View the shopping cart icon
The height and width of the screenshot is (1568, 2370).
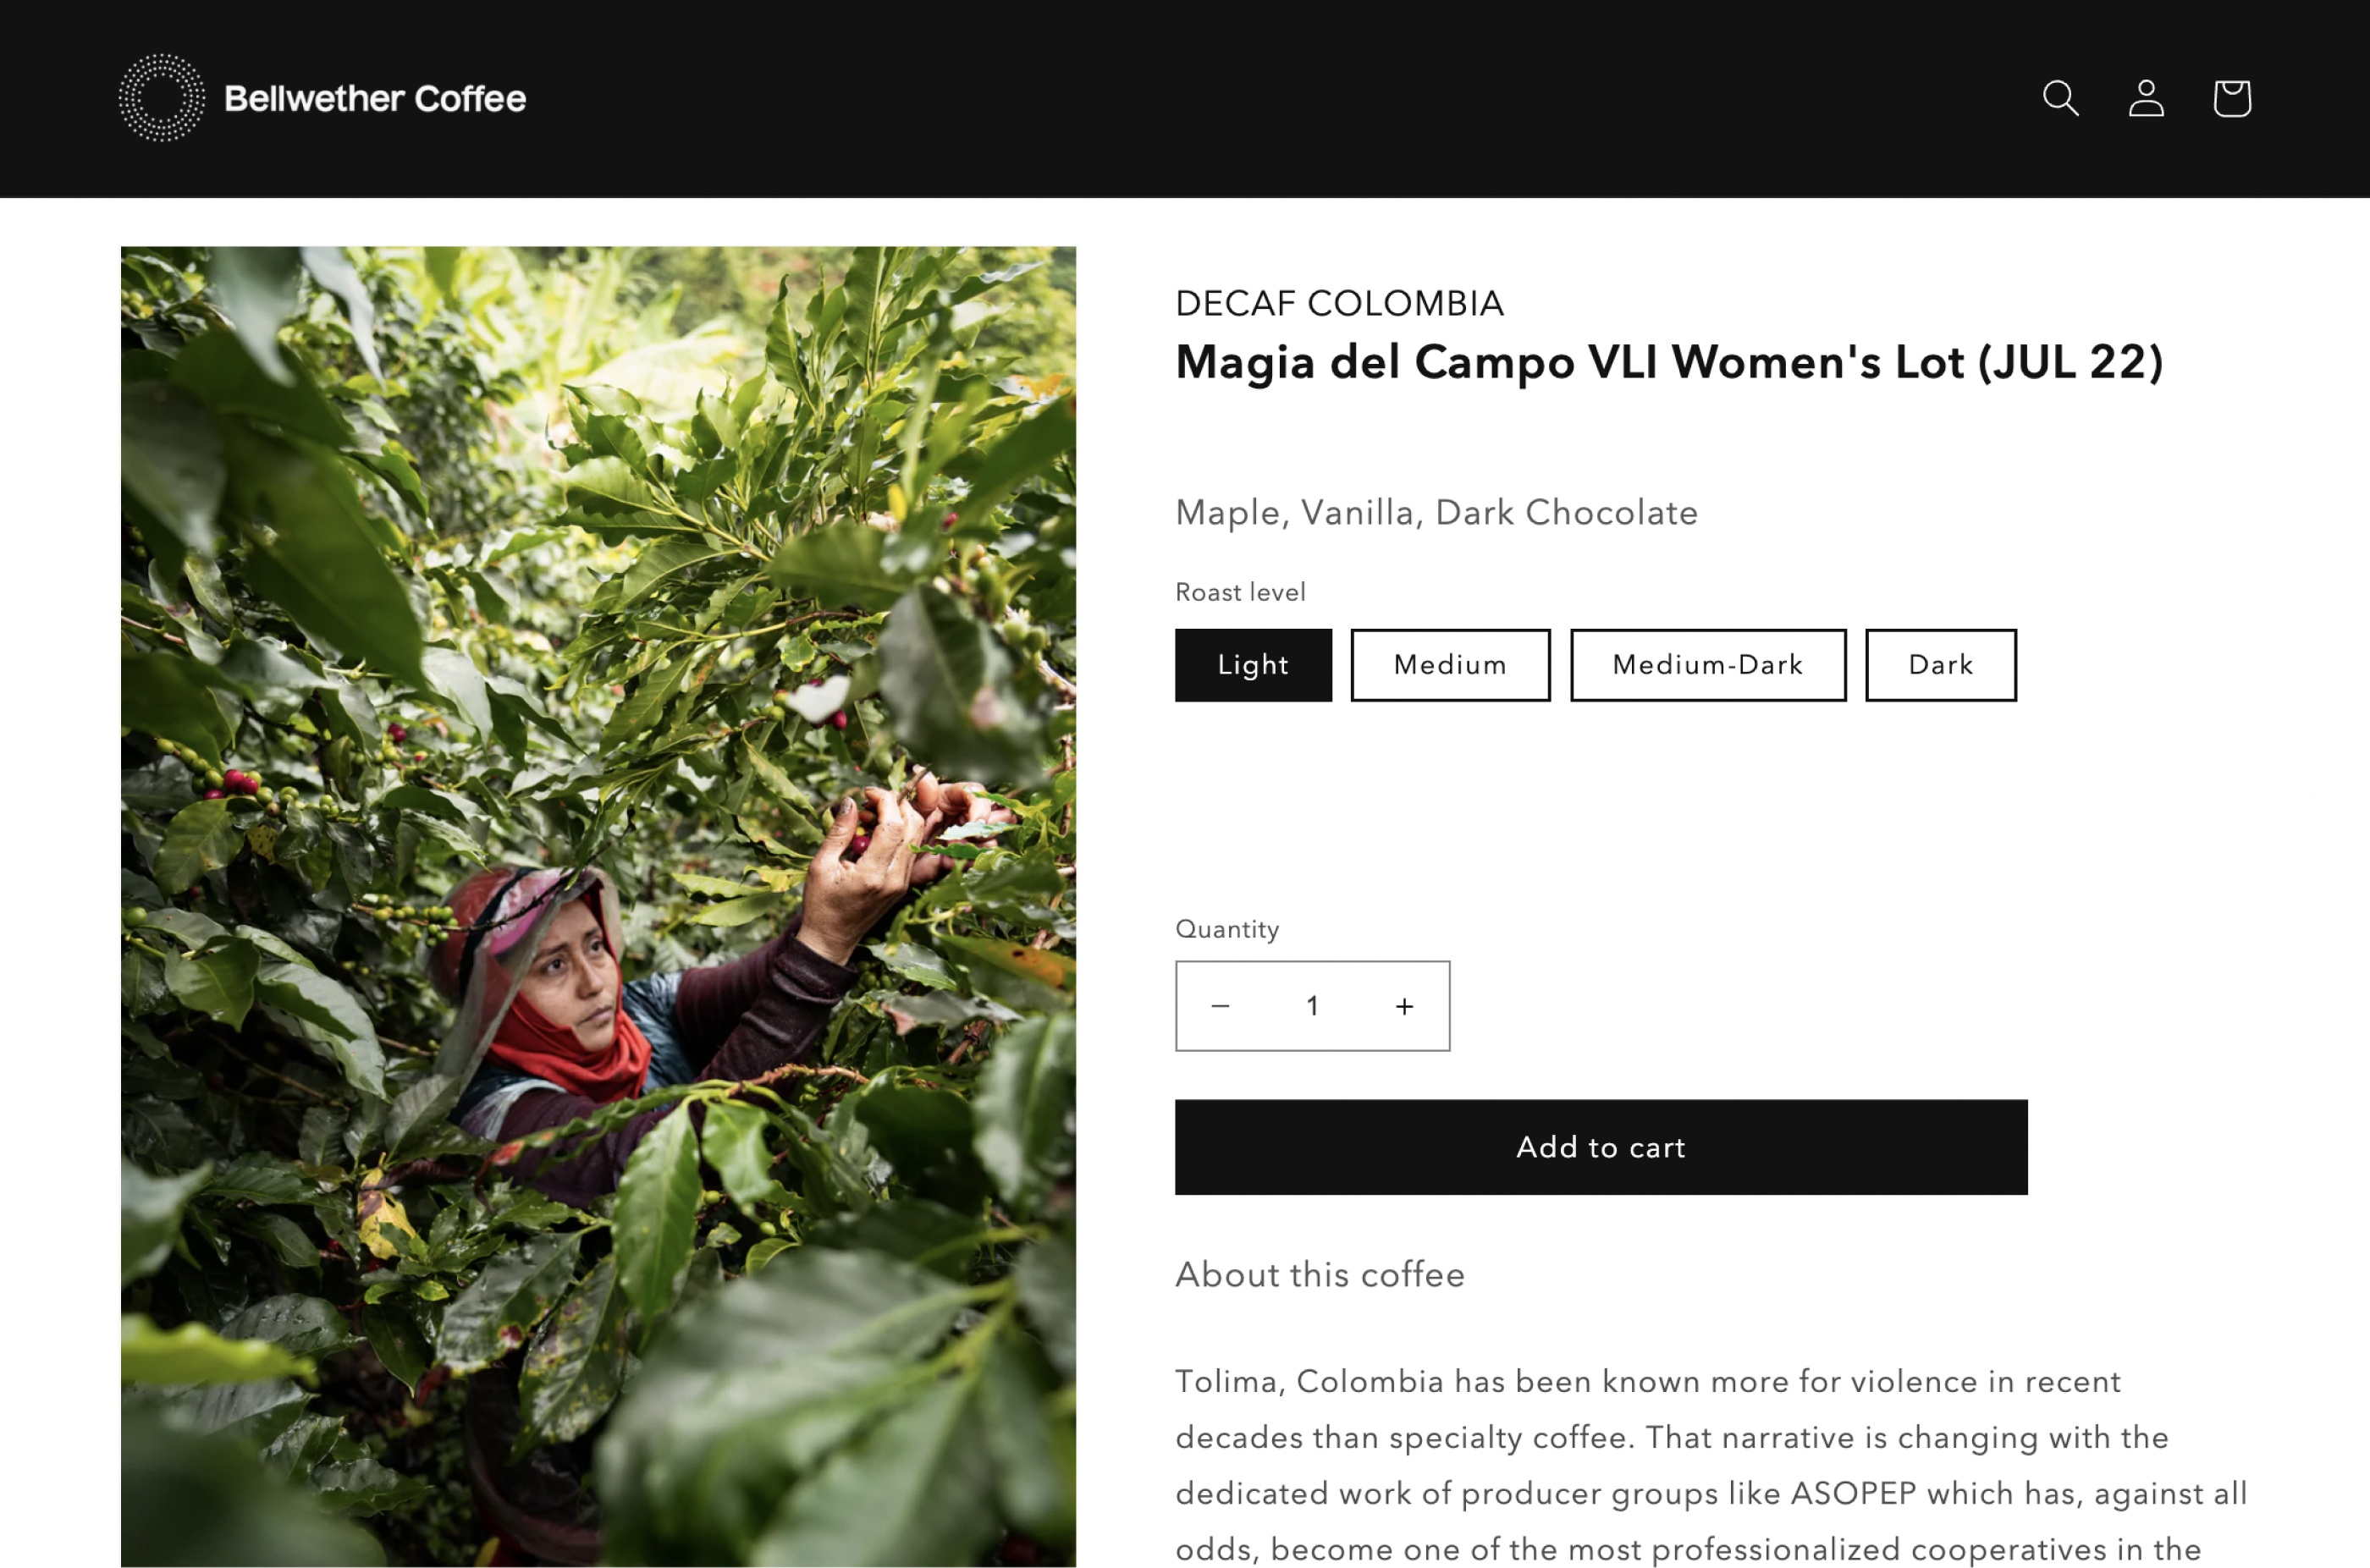click(2232, 98)
